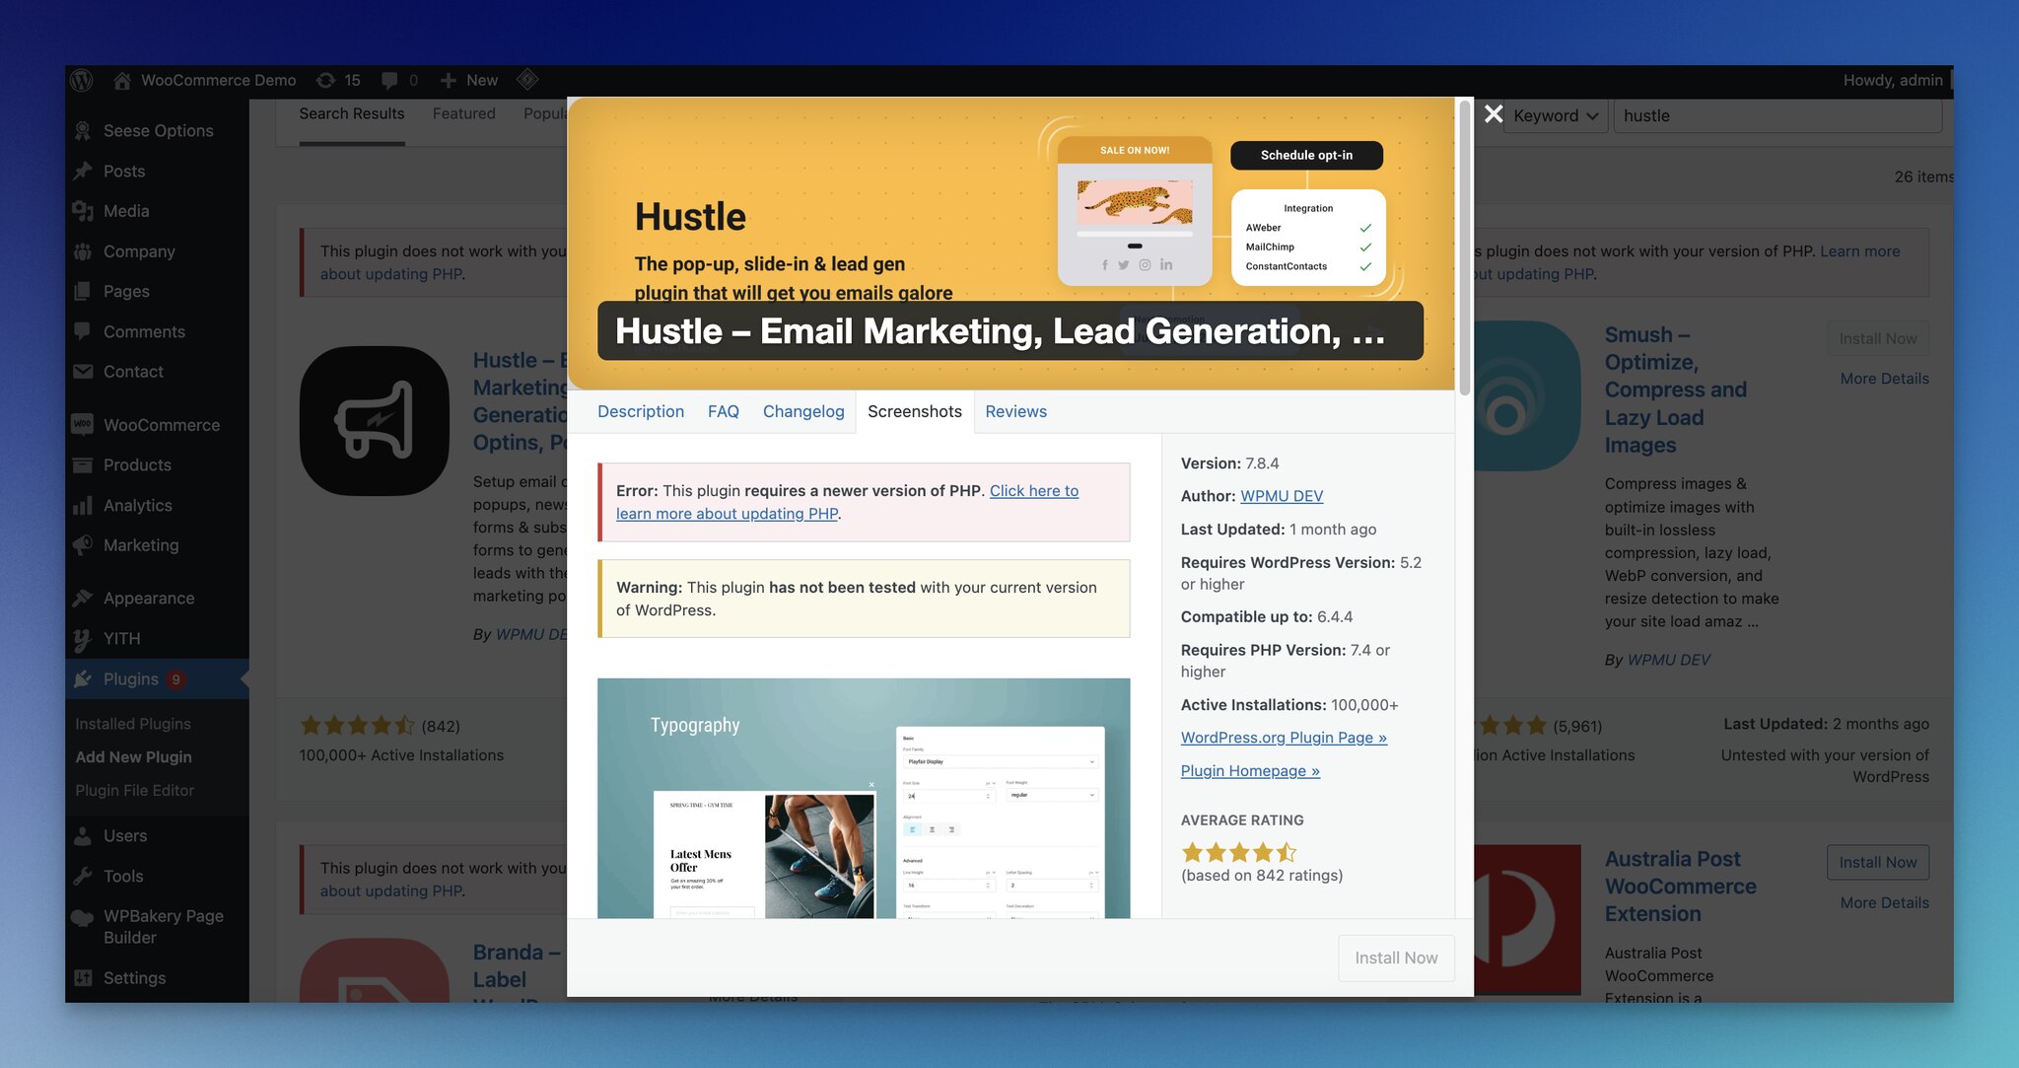Click the WordPress logo in the admin bar
Viewport: 2019px width, 1068px height.
click(x=81, y=80)
